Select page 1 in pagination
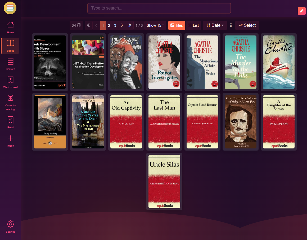The image size is (307, 240). [103, 25]
